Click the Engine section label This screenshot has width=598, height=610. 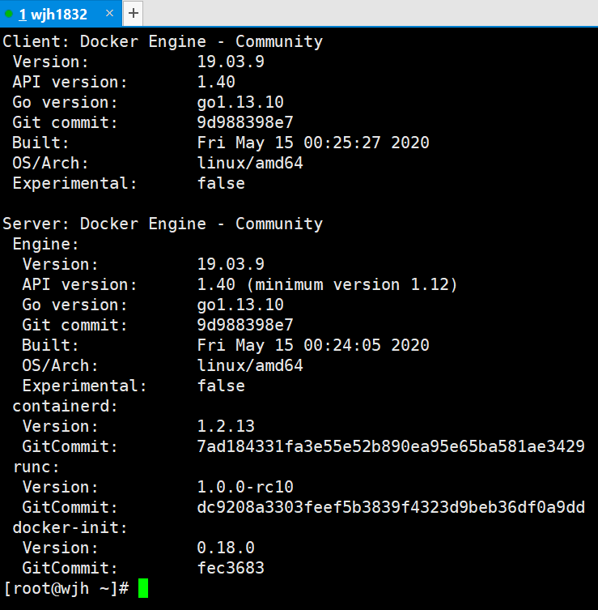point(46,245)
